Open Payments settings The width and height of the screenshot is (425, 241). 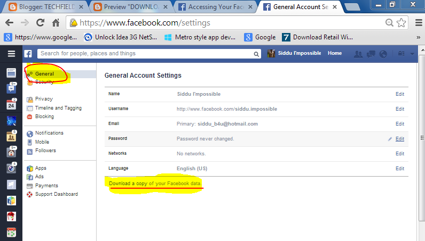pos(46,186)
